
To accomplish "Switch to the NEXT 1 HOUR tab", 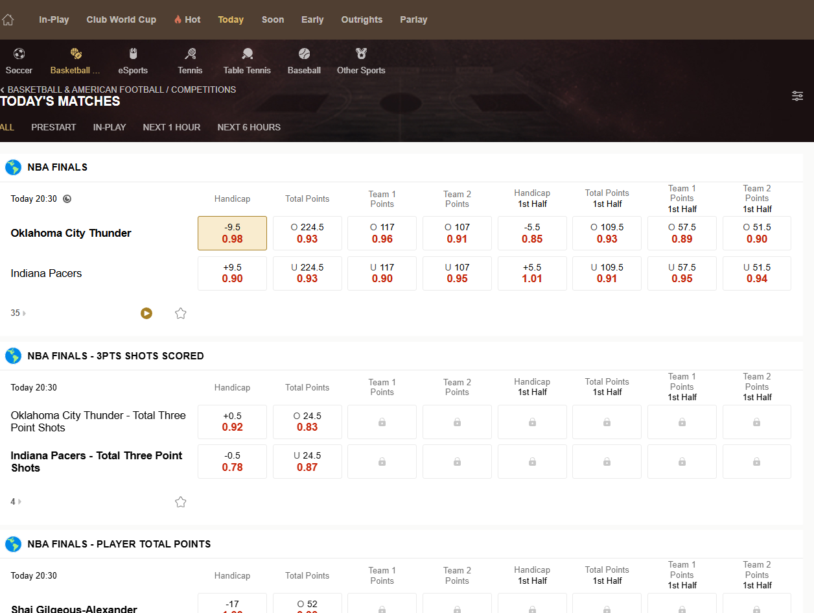I will (172, 127).
